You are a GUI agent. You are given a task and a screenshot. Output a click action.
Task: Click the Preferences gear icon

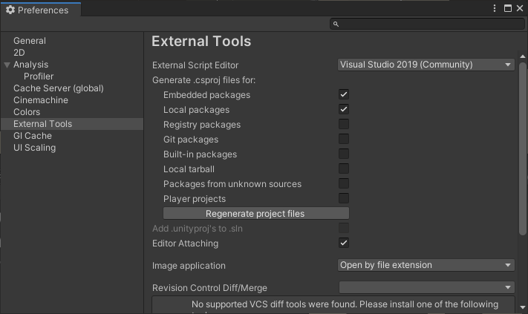pyautogui.click(x=10, y=10)
